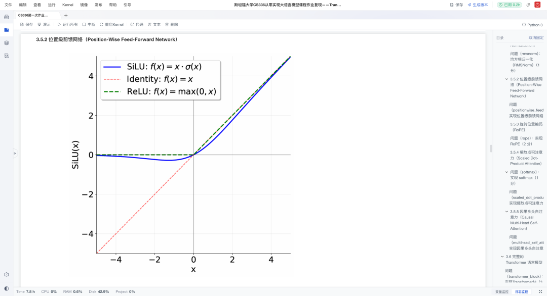Image resolution: width=547 pixels, height=296 pixels.
Task: Click the Python 3 kernel indicator
Action: coord(532,25)
